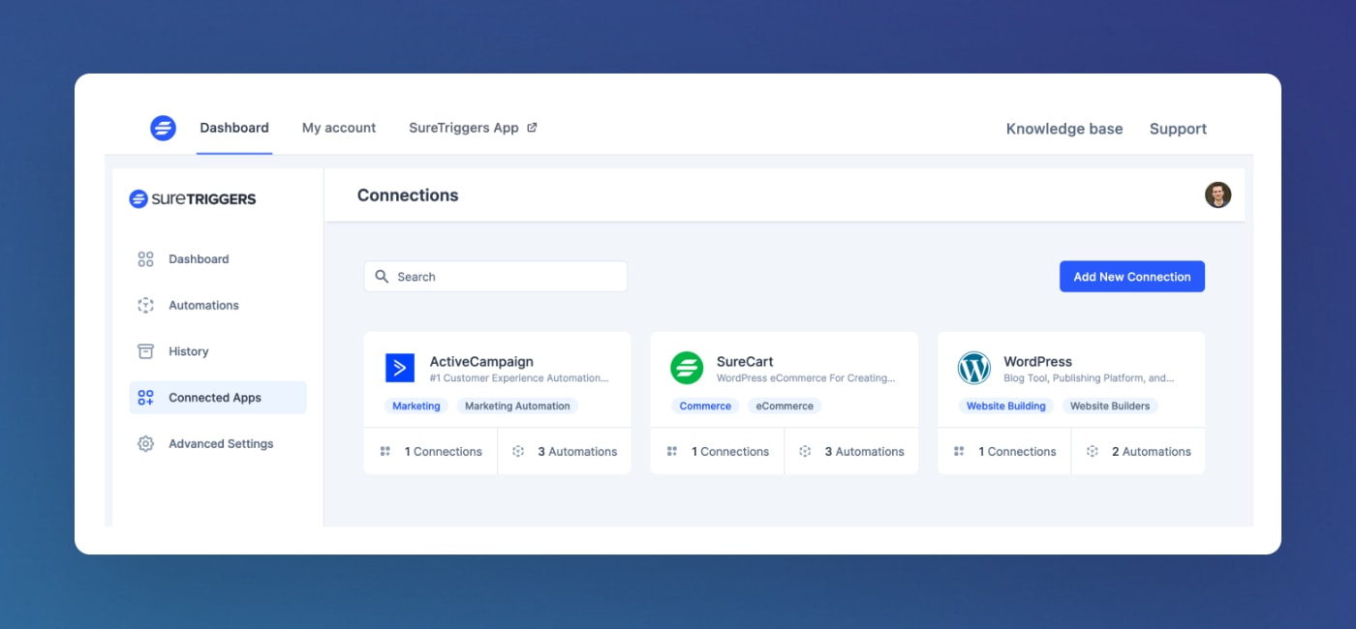Click the external link icon beside SureTriggers App
The width and height of the screenshot is (1356, 629).
coord(532,128)
